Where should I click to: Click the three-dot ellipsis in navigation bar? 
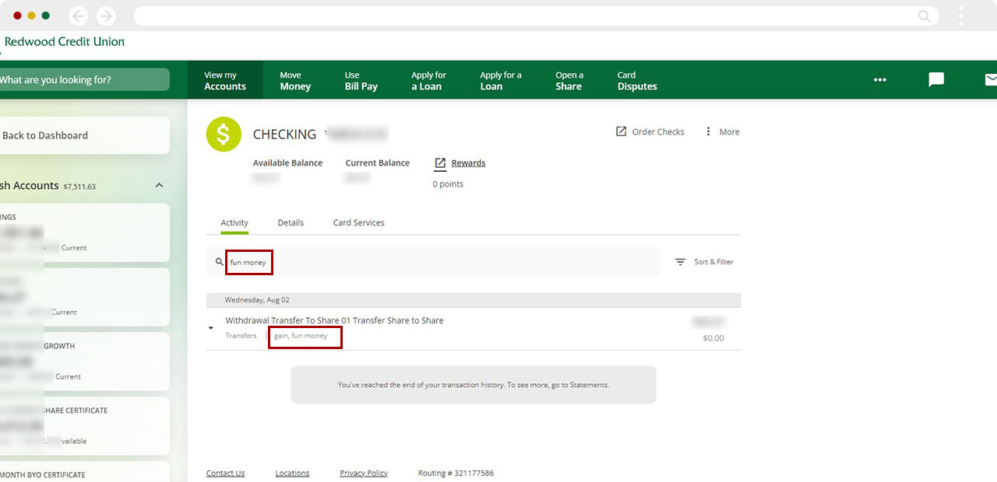click(x=880, y=80)
